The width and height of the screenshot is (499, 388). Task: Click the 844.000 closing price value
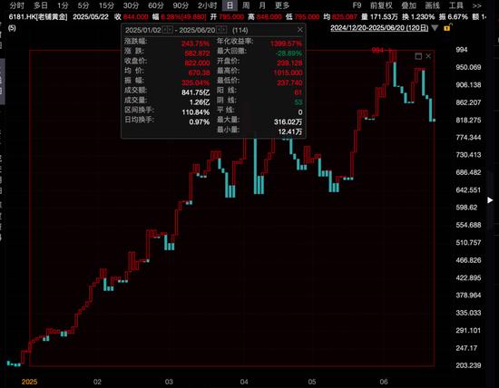(135, 17)
